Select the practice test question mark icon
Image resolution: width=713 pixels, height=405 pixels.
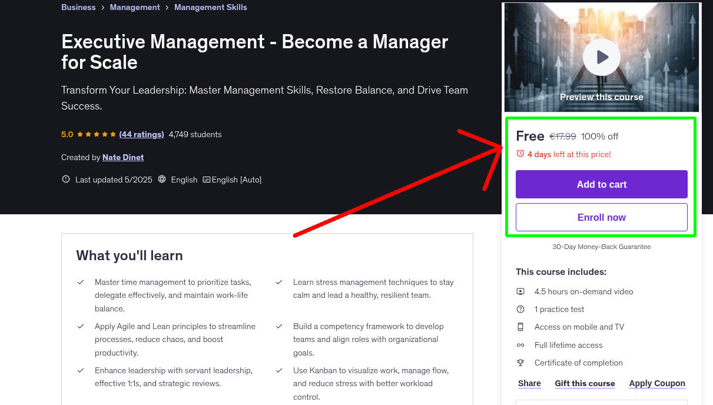point(520,309)
